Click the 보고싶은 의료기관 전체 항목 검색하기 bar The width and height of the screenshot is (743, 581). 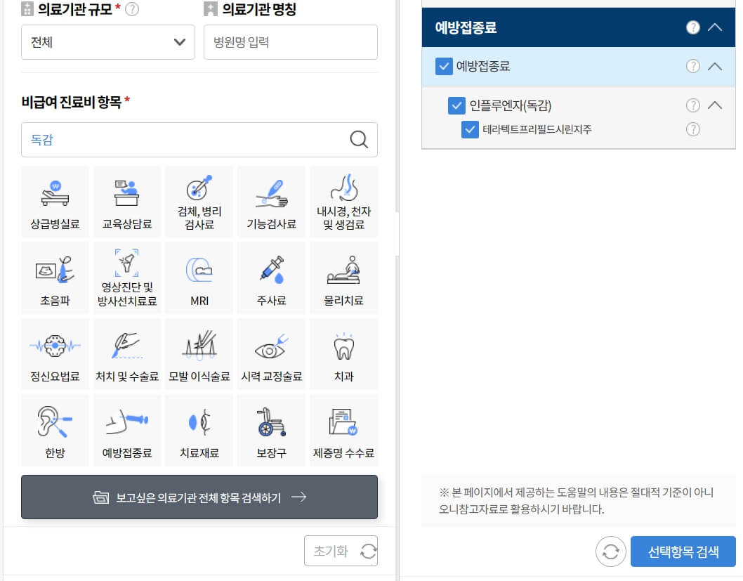tap(199, 497)
